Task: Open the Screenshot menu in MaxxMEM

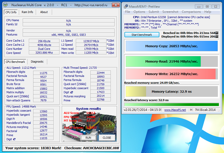Action: pos(170,12)
